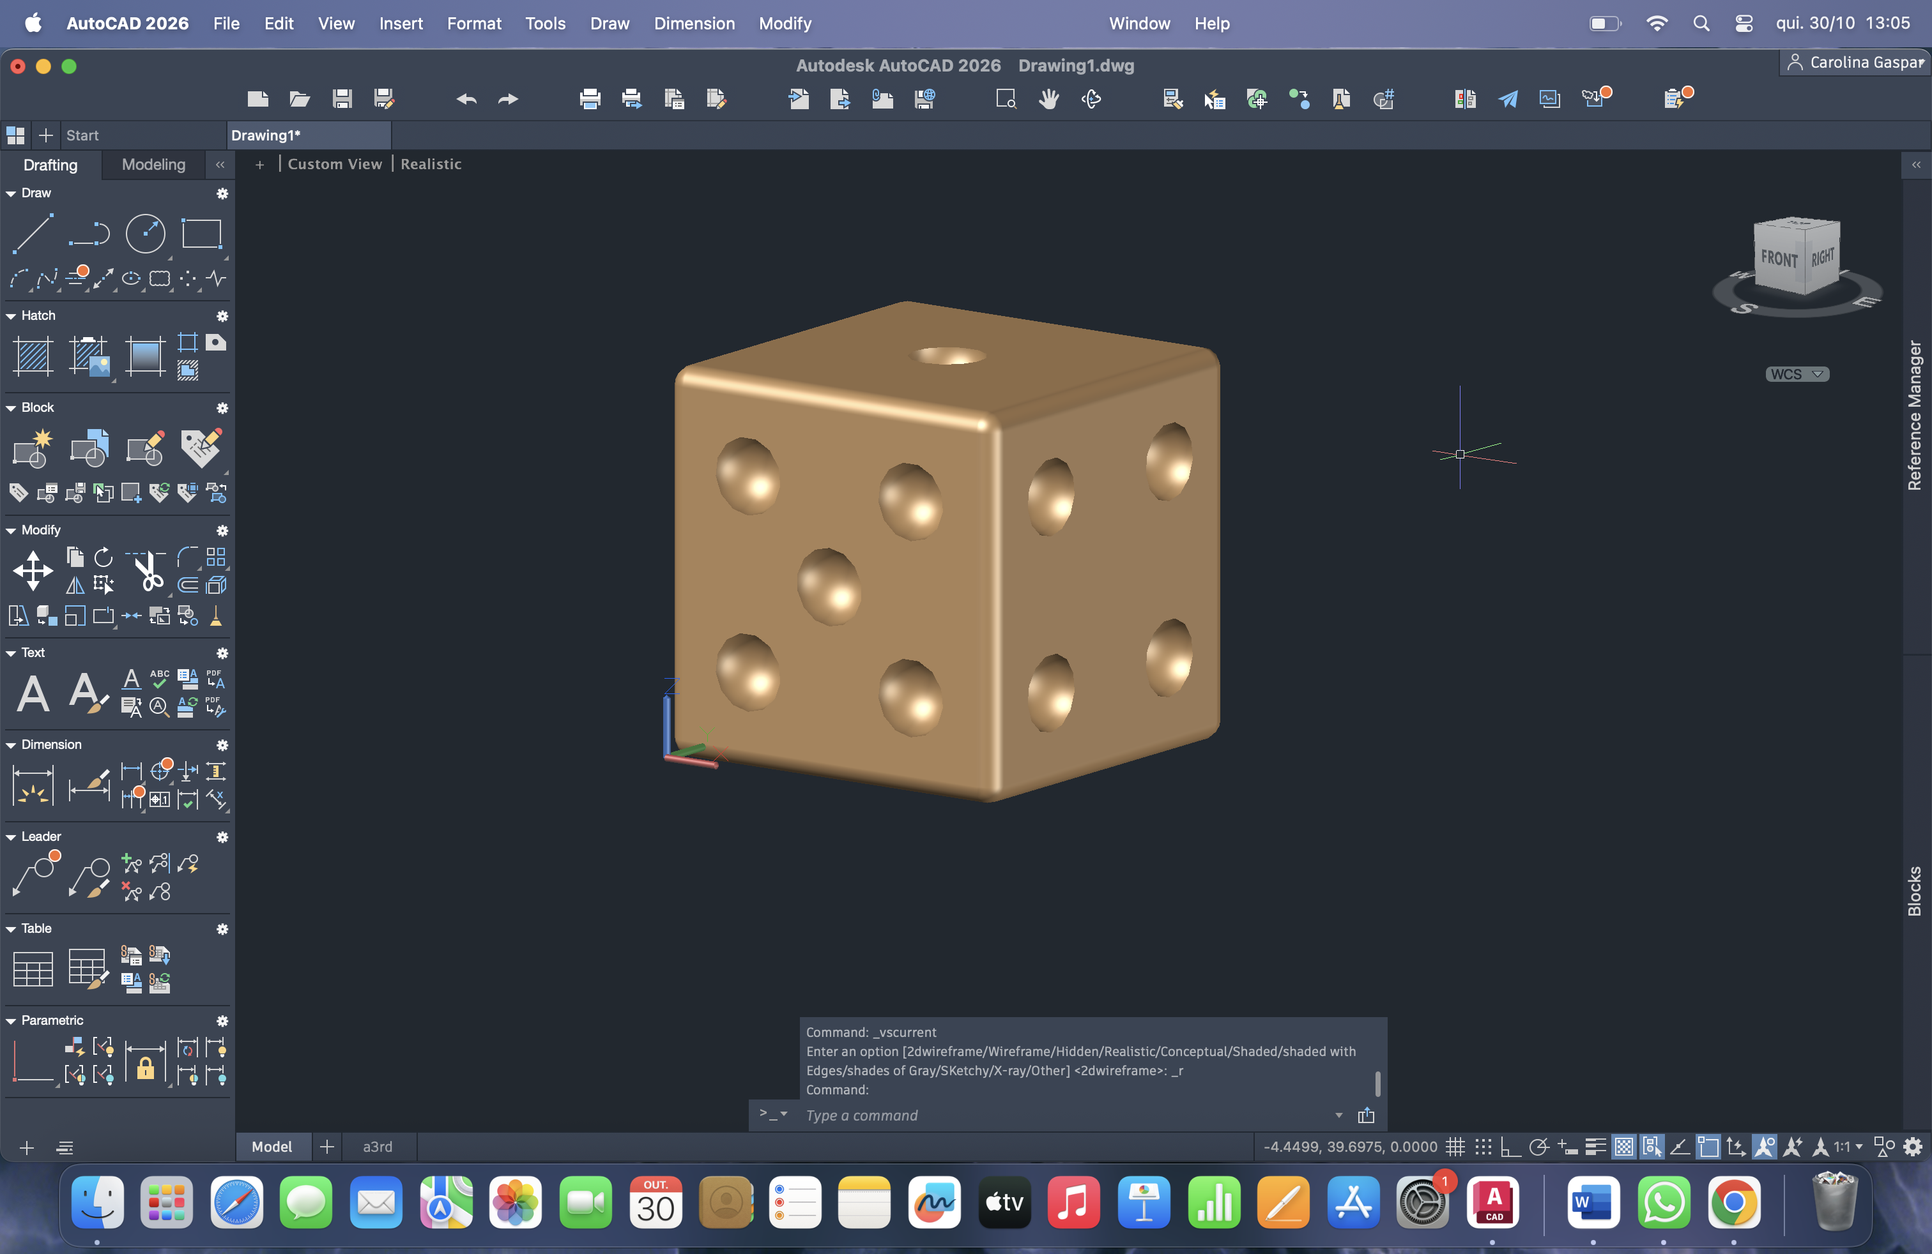This screenshot has height=1254, width=1932.
Task: Toggle ortho mode in status bar
Action: [x=1510, y=1147]
